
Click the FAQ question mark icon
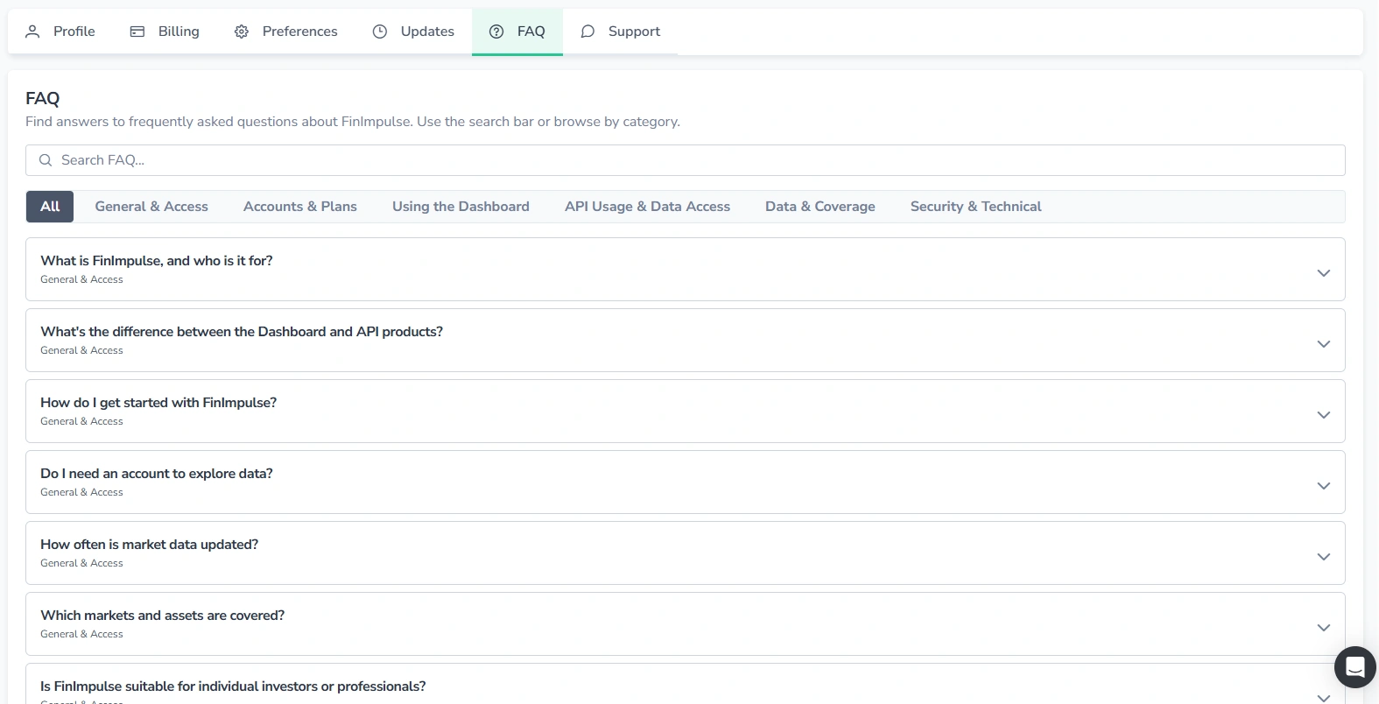click(x=496, y=32)
